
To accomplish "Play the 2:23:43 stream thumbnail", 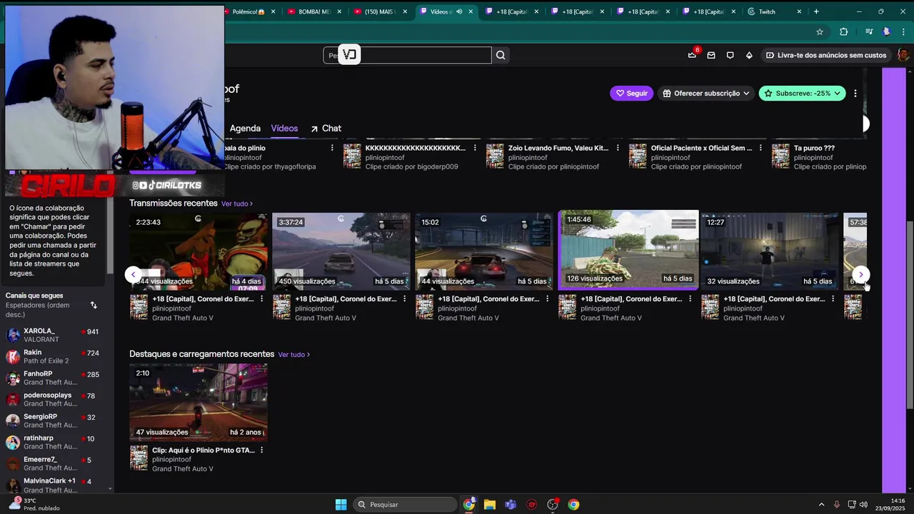I will point(199,251).
